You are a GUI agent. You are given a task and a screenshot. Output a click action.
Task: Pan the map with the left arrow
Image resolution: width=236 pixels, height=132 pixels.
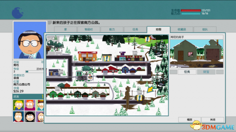49,43
